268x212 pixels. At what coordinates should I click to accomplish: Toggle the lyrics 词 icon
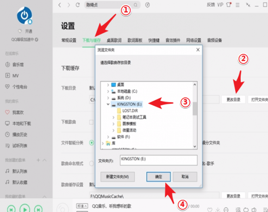tap(238, 210)
